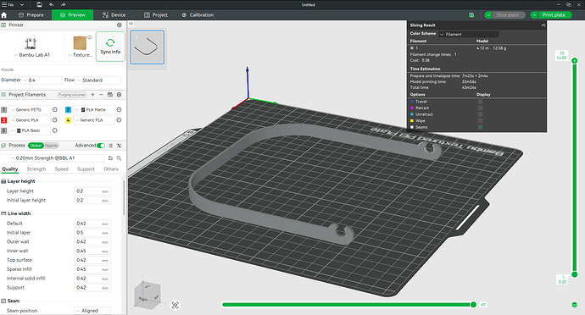This screenshot has height=315, width=585.
Task: Open the Seam position Aligned dropdown
Action: click(x=92, y=311)
